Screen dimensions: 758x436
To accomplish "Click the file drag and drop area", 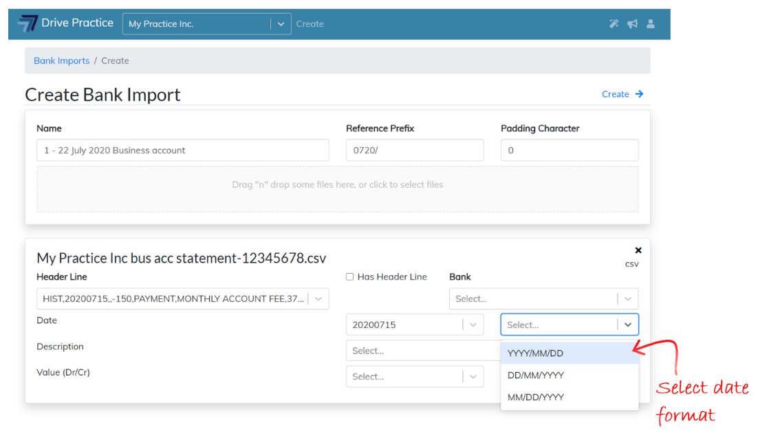I will [338, 189].
